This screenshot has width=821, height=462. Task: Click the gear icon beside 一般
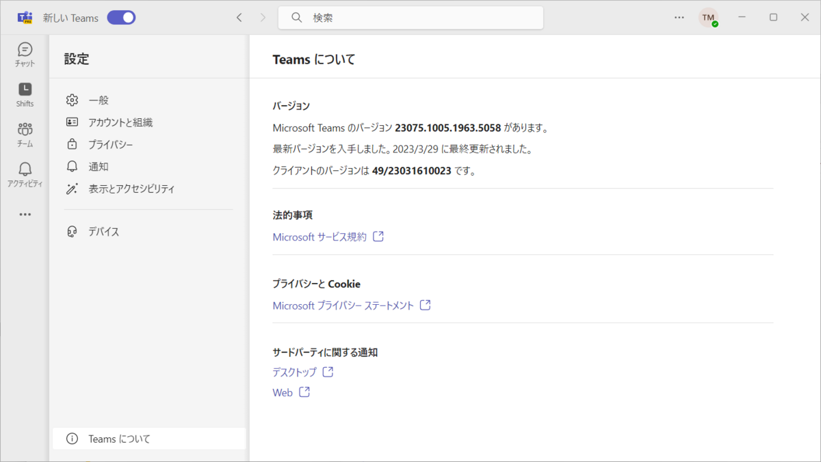pyautogui.click(x=72, y=100)
